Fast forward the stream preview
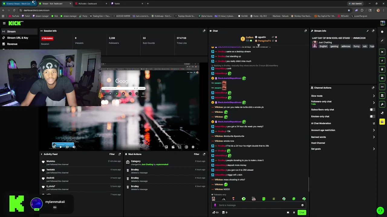The image size is (387, 217). tap(67, 147)
